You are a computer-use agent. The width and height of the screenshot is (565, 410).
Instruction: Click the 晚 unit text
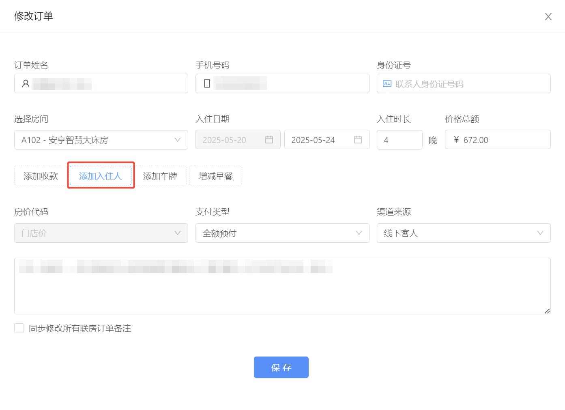pyautogui.click(x=433, y=140)
